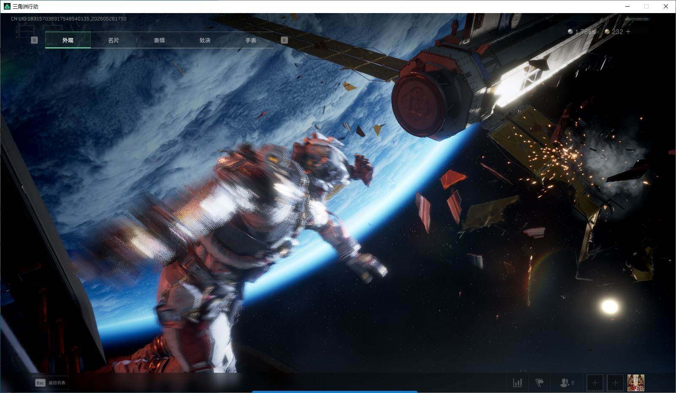Click the Esc key icon
Image resolution: width=676 pixels, height=393 pixels.
[x=40, y=383]
